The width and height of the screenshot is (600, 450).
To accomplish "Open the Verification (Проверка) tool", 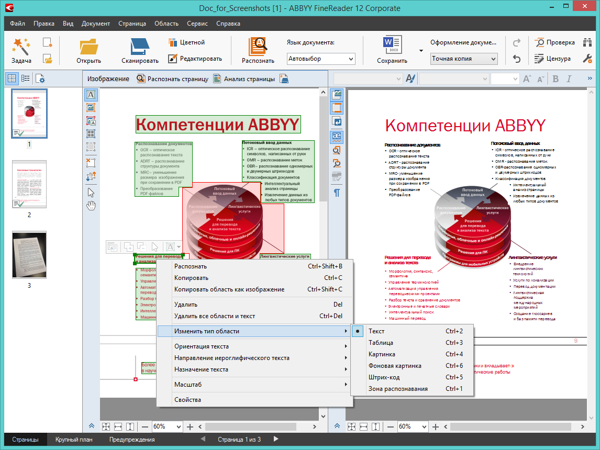I will tap(554, 42).
